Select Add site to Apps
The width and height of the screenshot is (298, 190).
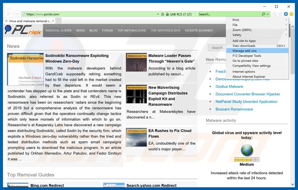point(257,41)
